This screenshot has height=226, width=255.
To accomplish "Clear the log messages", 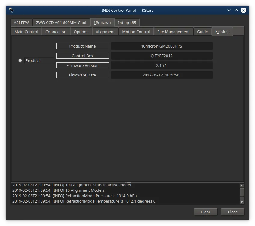I will tap(206, 212).
